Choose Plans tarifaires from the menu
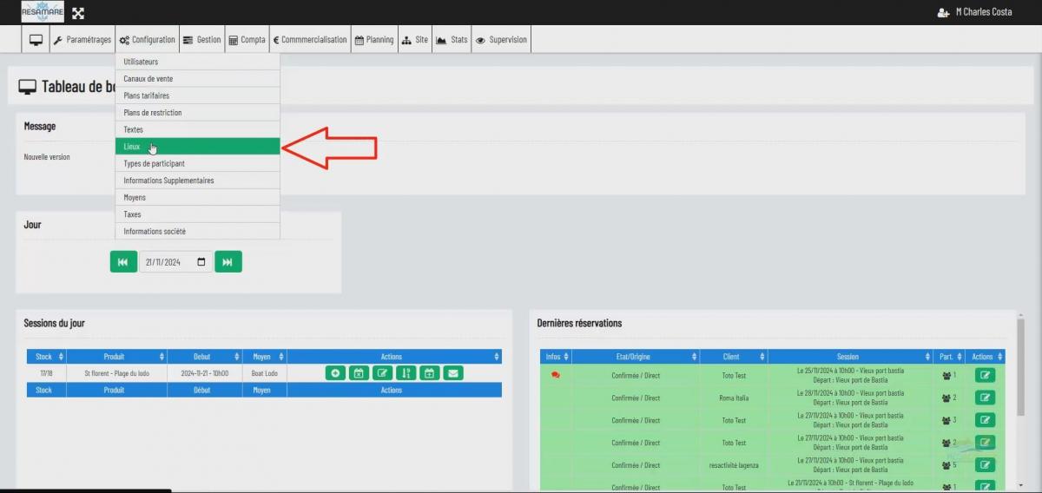 [x=198, y=95]
